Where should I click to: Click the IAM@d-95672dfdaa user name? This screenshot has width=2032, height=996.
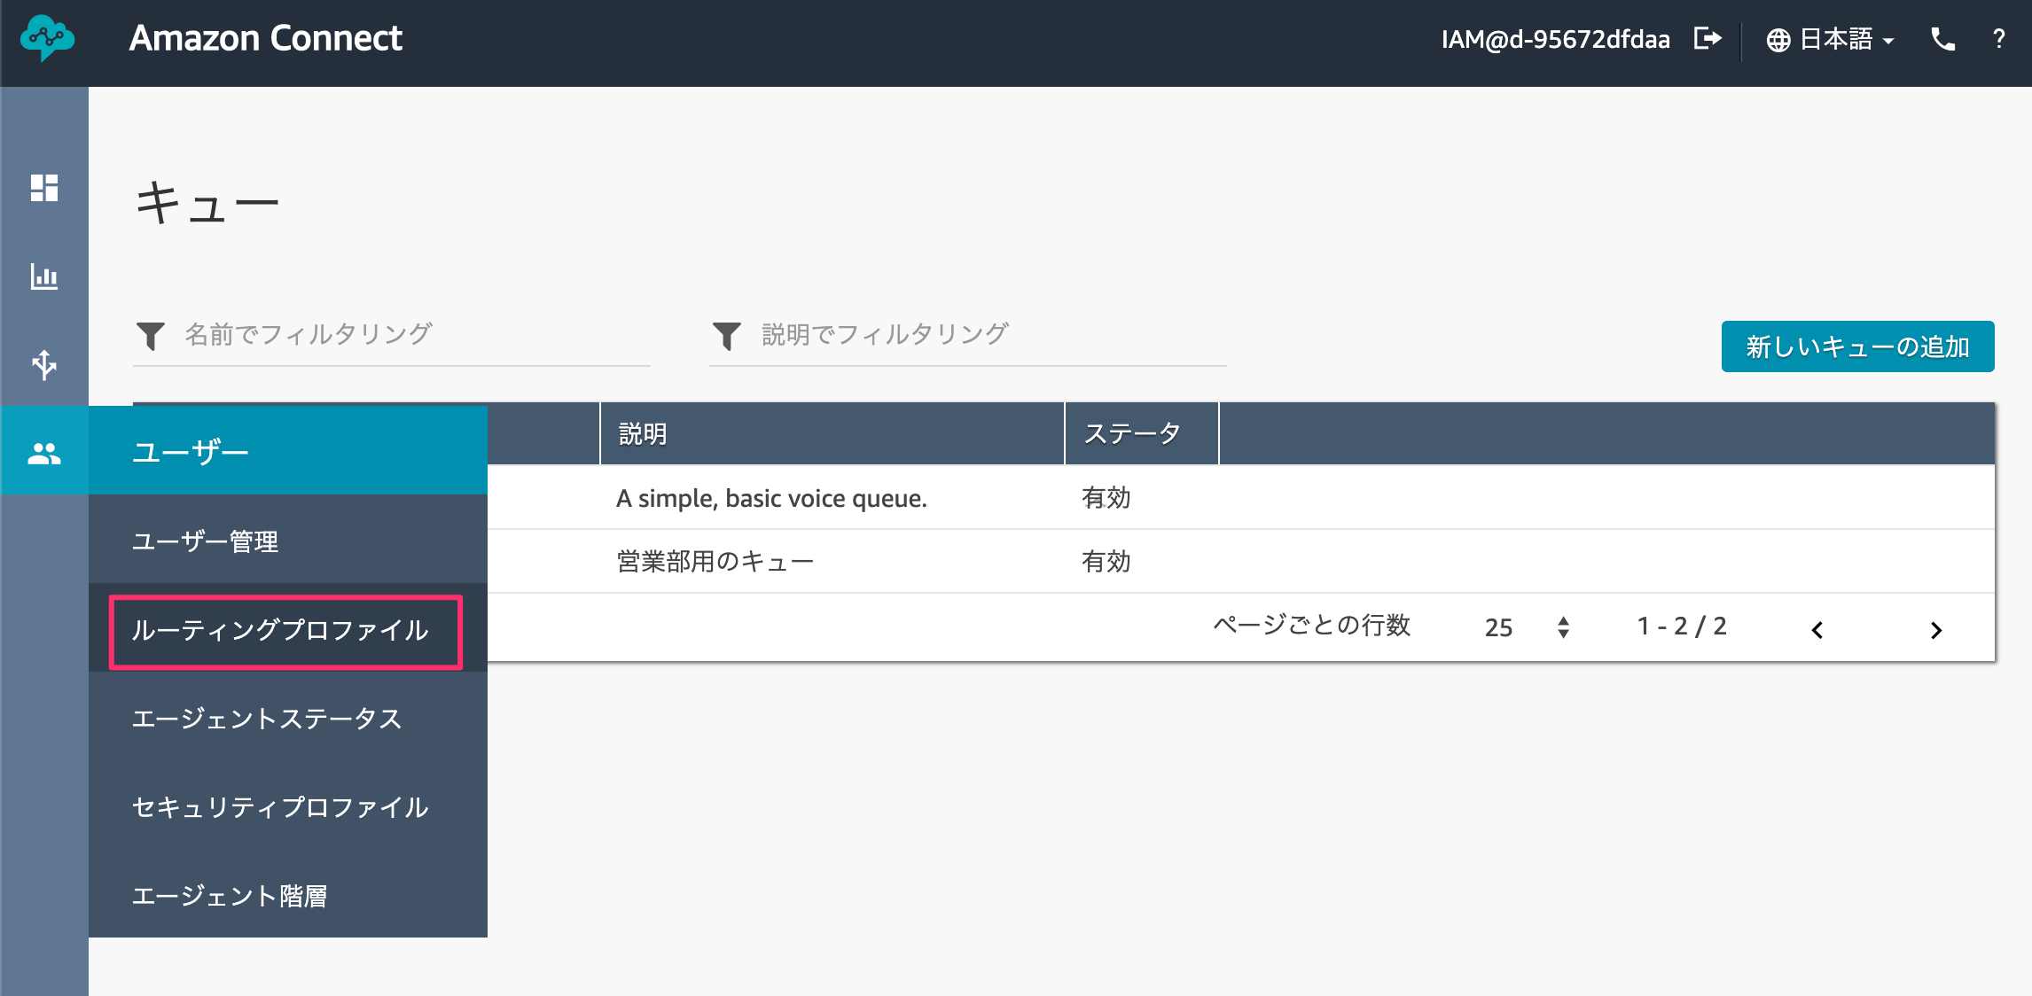[x=1555, y=39]
